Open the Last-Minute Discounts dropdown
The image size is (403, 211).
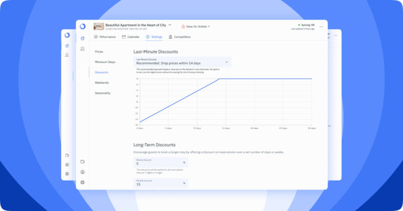pyautogui.click(x=182, y=62)
